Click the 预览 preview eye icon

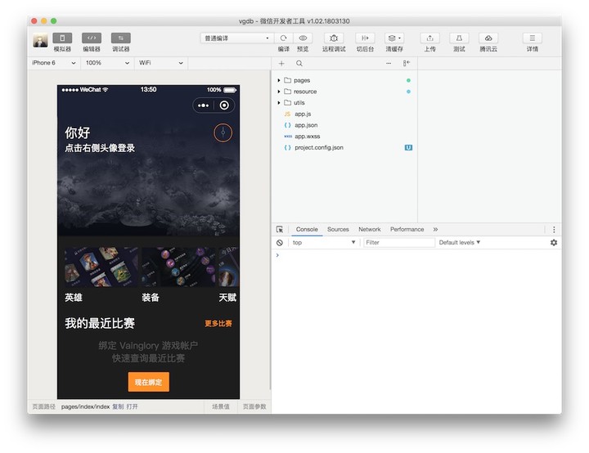[303, 38]
